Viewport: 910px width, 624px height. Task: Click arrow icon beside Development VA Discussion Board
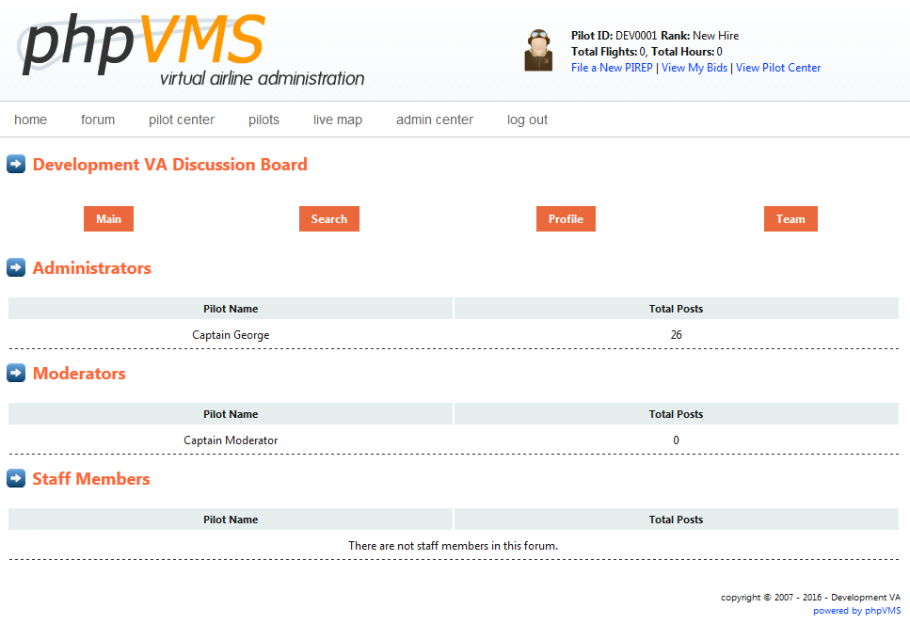(x=16, y=165)
